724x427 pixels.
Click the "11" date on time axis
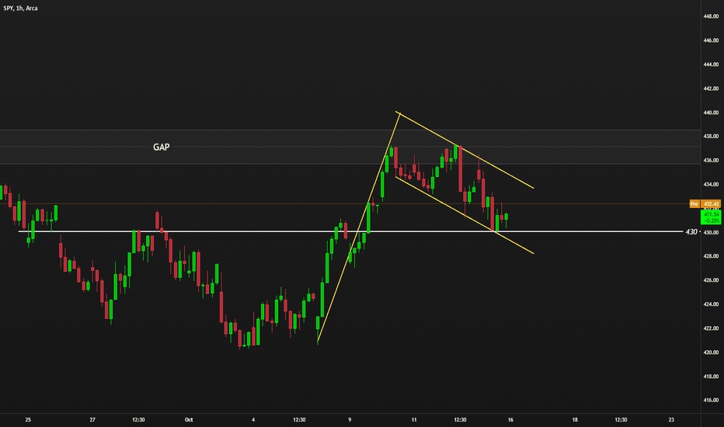[x=414, y=419]
